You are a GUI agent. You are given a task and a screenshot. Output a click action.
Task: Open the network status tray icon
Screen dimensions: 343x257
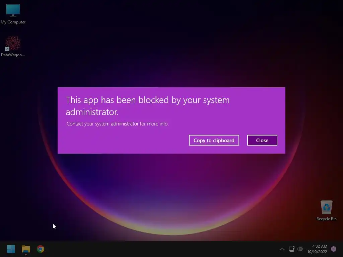(x=291, y=249)
